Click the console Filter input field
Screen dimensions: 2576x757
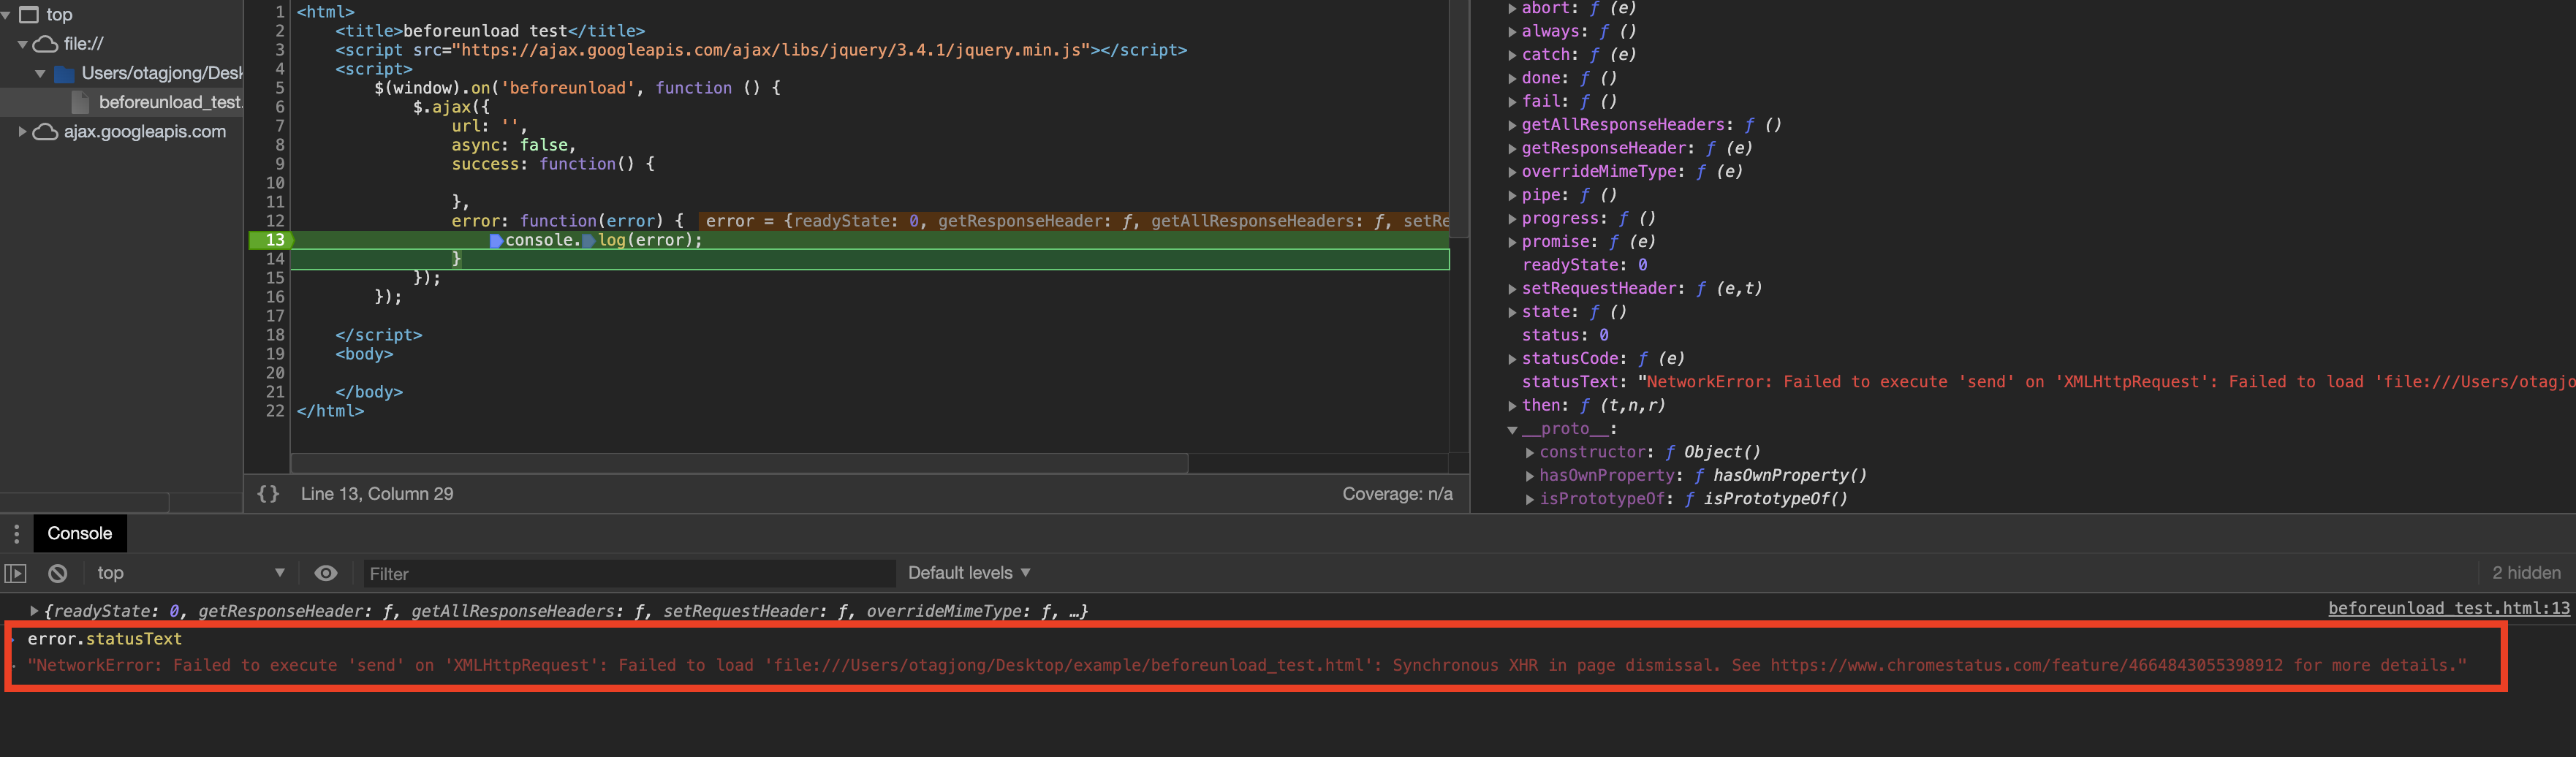pyautogui.click(x=628, y=574)
